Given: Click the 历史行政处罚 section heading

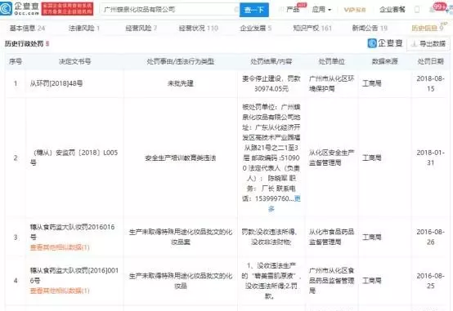Looking at the screenshot, I should point(24,43).
